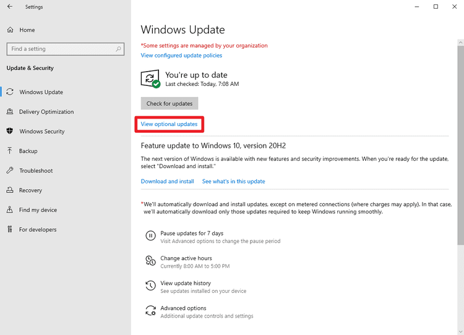Open View optional updates link
The width and height of the screenshot is (464, 335).
point(169,124)
